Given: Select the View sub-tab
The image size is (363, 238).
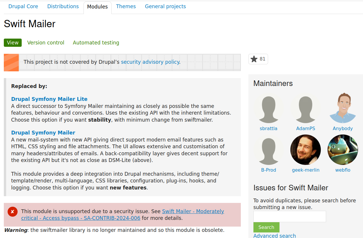Looking at the screenshot, I should coord(13,43).
